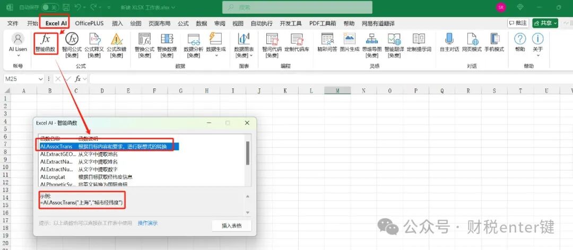Image resolution: width=573 pixels, height=250 pixels.
Task: Open the 数据分析 data analysis tool
Action: (193, 45)
